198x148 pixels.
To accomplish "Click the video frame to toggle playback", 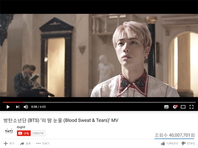I will click(x=99, y=56).
